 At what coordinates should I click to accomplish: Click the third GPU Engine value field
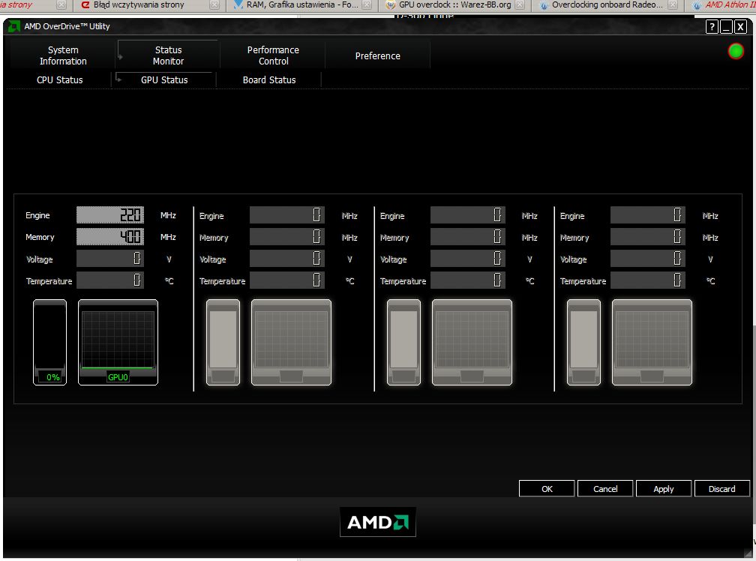468,215
